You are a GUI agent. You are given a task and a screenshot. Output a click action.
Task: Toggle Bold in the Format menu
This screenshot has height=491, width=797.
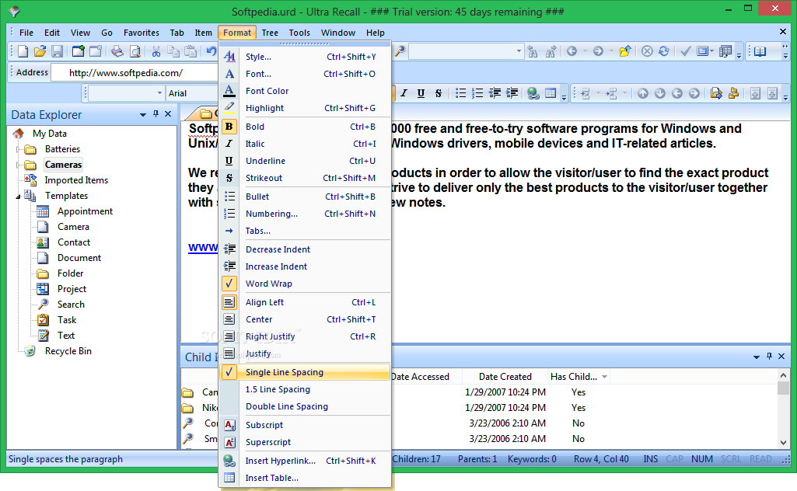[x=306, y=127]
